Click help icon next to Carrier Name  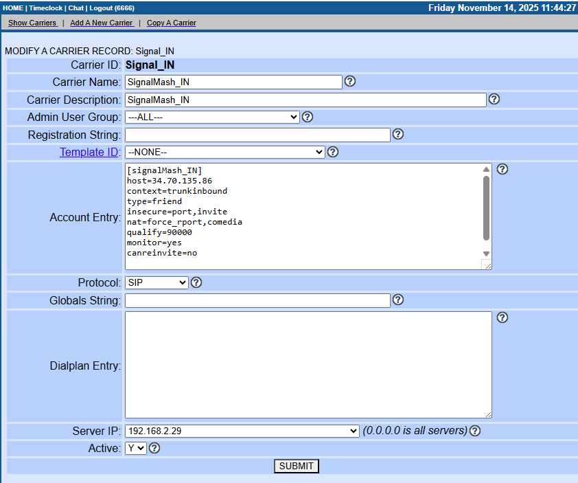coord(350,81)
